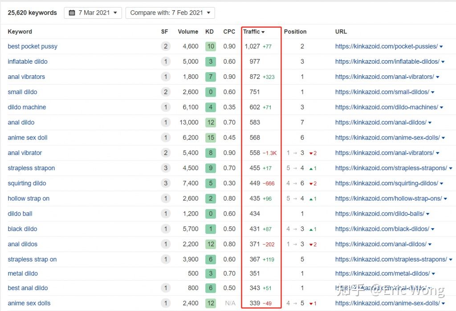Open the keyword link inflatable dildo
This screenshot has width=456, height=311.
click(28, 61)
